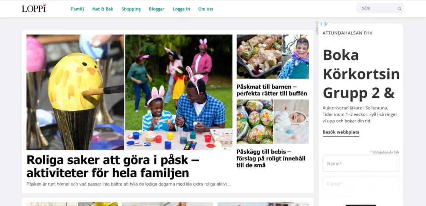This screenshot has width=426, height=206.
Task: Open the egg painting photo
Action: coord(75,92)
